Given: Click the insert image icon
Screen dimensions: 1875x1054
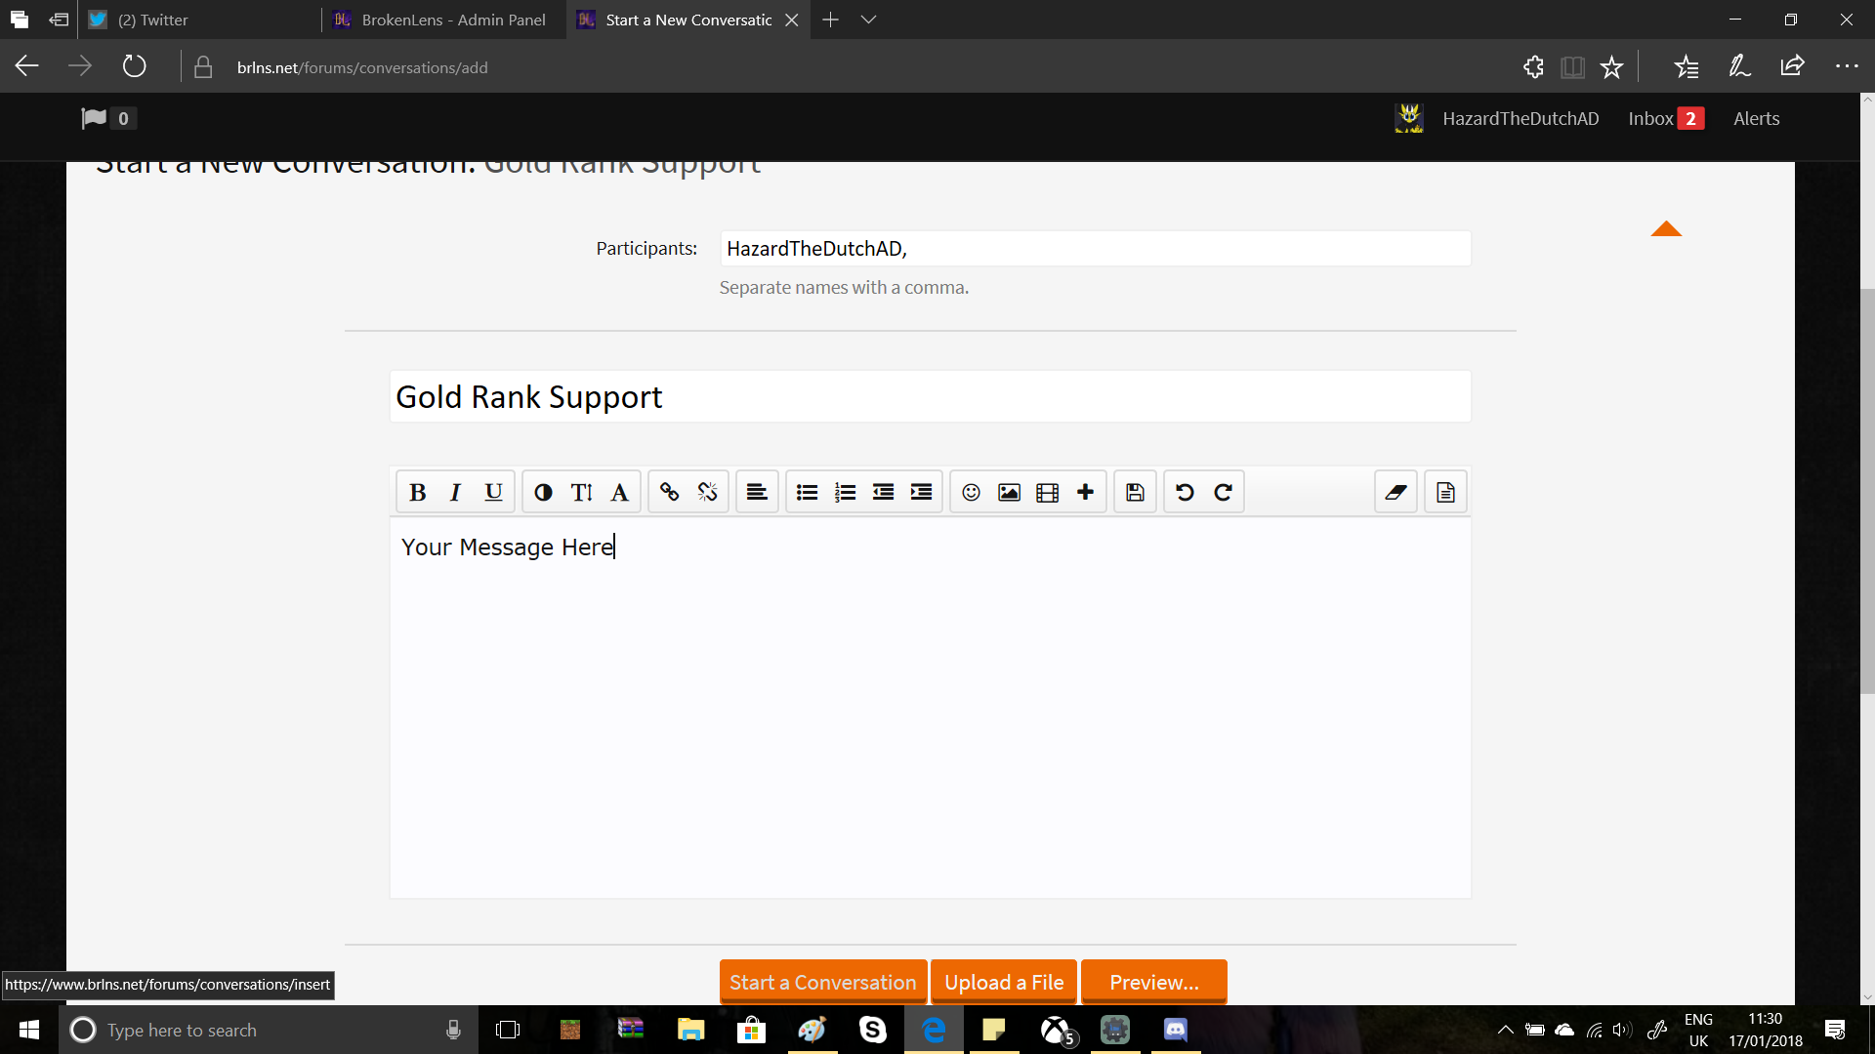Looking at the screenshot, I should 1009,492.
